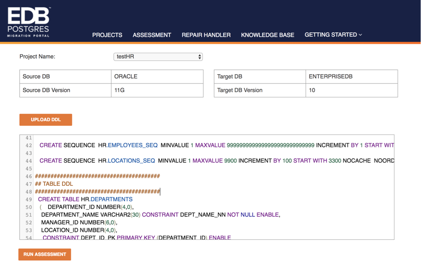421x268 pixels.
Task: Click the Source DB Version 11G value
Action: click(x=157, y=90)
